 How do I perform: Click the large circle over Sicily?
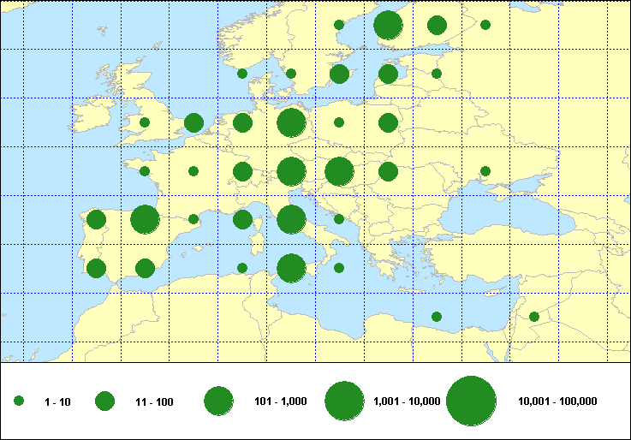click(x=291, y=268)
